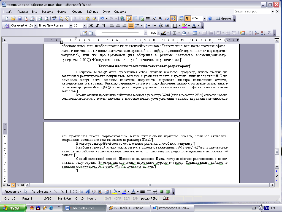
Task: Open the equation editor (√α icon)
Action: 167,18
